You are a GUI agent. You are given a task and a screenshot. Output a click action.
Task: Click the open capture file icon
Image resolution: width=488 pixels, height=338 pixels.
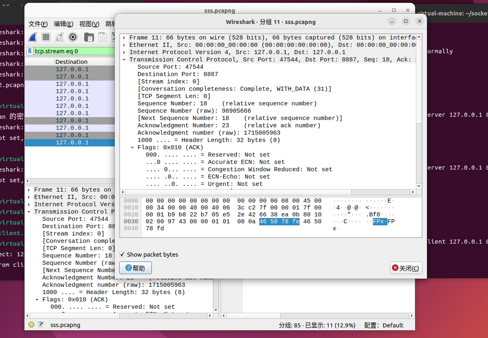click(x=89, y=37)
